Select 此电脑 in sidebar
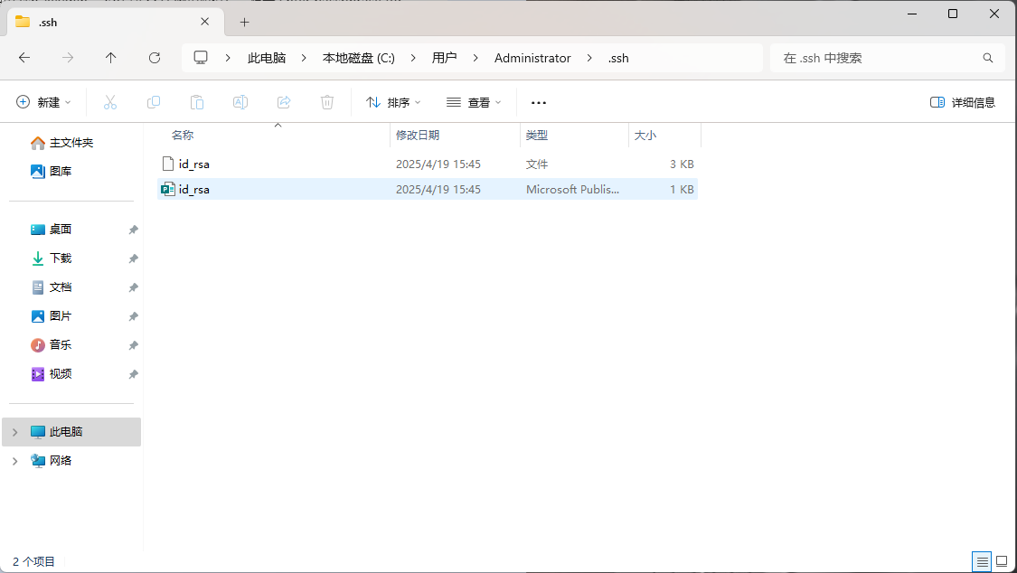 (x=71, y=432)
